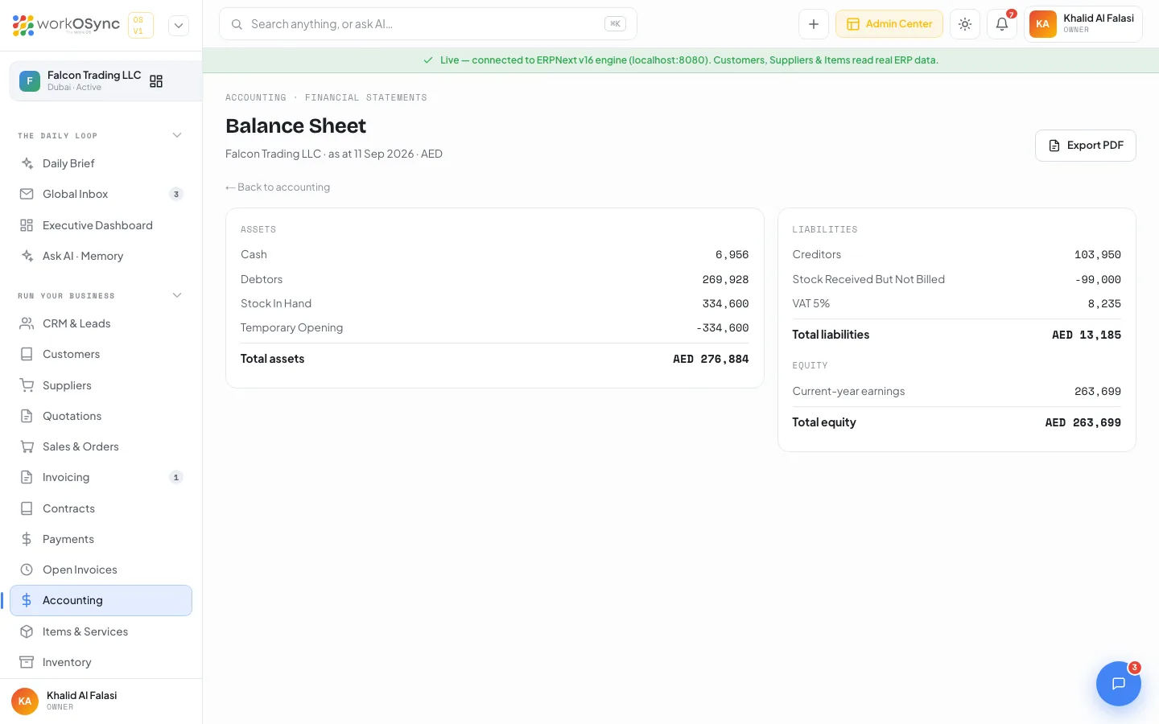
Task: Click the Stock Received But Not Billed row label
Action: coord(868,279)
